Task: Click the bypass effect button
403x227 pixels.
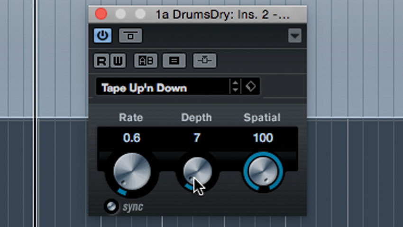Action: [130, 36]
